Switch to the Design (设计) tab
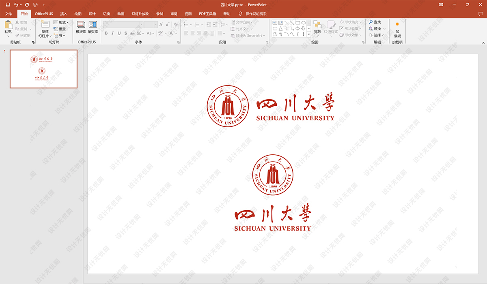Viewport: 487px width, 284px height. [92, 14]
